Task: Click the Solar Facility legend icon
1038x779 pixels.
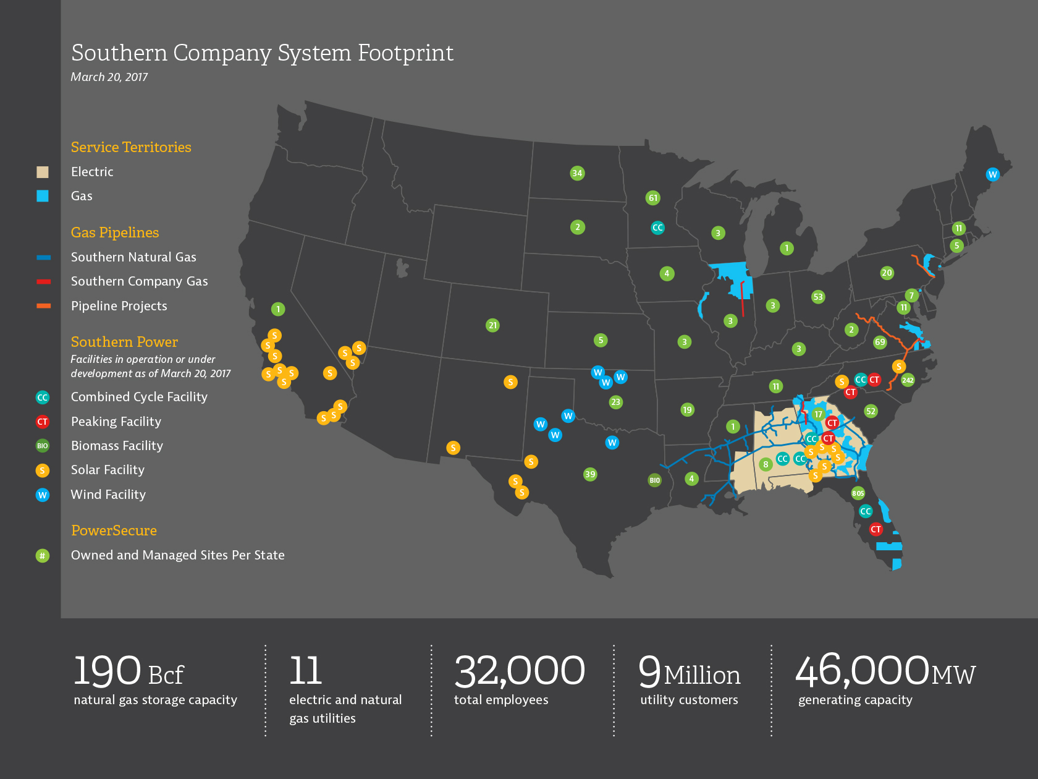Action: [x=42, y=470]
